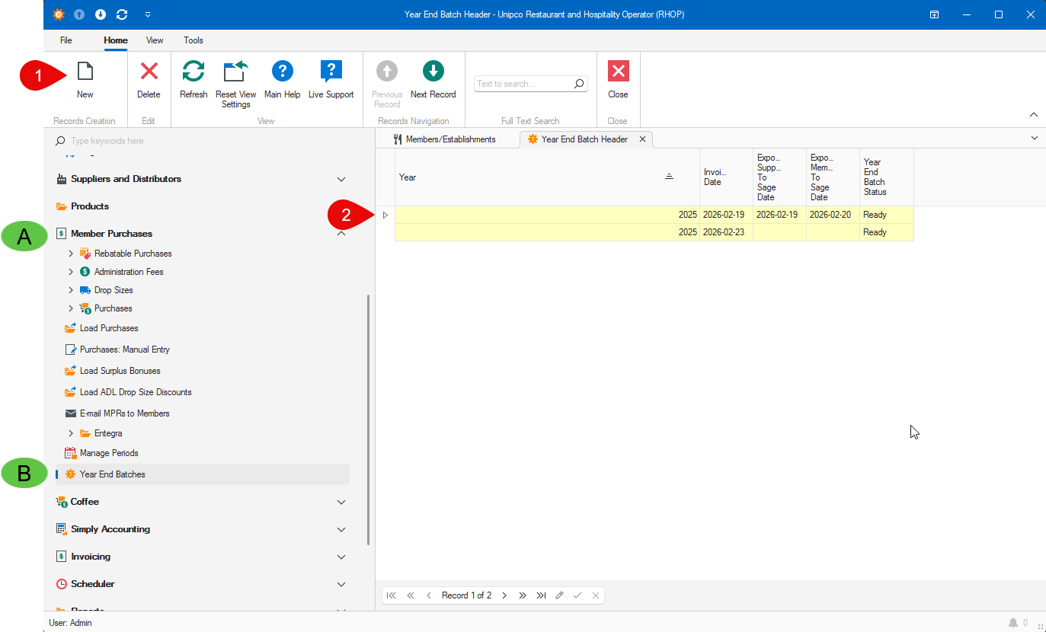The height and width of the screenshot is (632, 1046).
Task: Click the red Delete icon
Action: (149, 72)
